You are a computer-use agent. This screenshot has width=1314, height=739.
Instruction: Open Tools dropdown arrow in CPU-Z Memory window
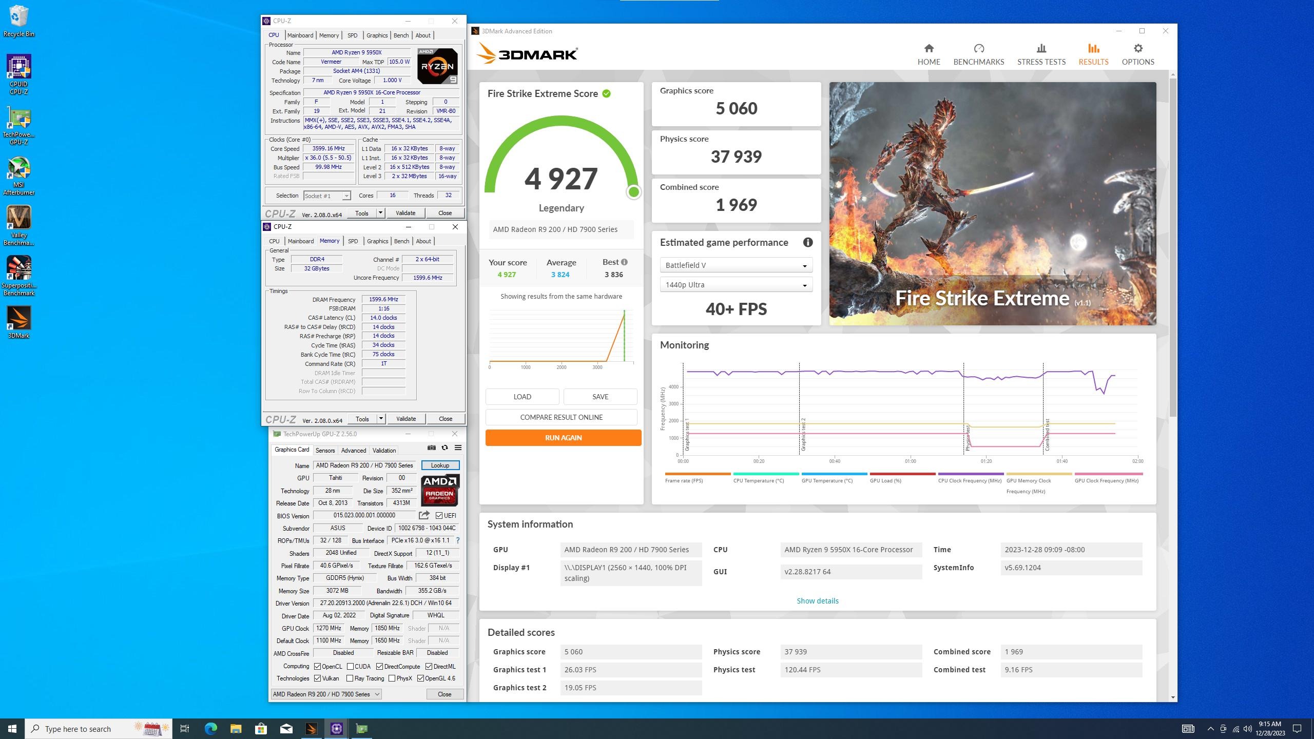click(x=381, y=418)
